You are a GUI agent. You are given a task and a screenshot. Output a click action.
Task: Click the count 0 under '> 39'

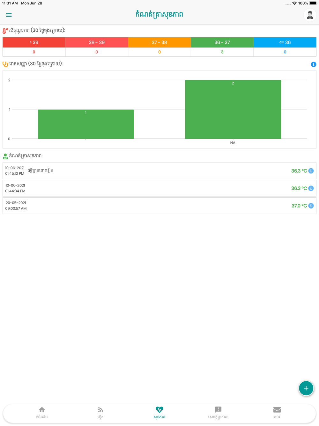tap(34, 52)
